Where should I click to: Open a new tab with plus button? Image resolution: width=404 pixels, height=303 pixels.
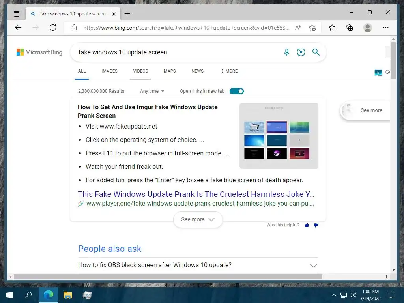click(x=127, y=14)
